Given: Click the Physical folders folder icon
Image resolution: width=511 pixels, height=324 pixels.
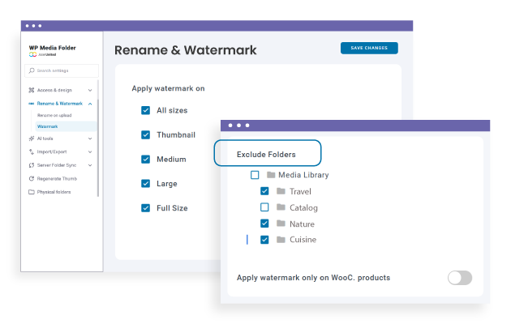Looking at the screenshot, I should click(x=32, y=192).
